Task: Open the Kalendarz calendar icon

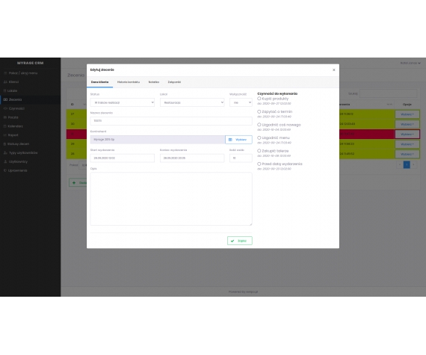Action: click(x=5, y=126)
